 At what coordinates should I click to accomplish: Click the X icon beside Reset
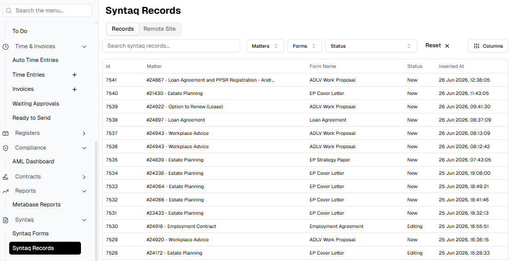coord(447,46)
